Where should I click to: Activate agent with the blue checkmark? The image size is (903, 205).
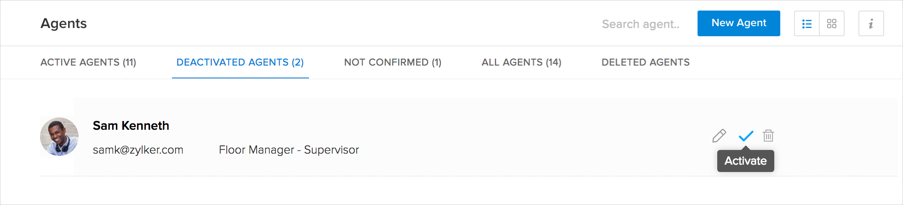(x=746, y=136)
